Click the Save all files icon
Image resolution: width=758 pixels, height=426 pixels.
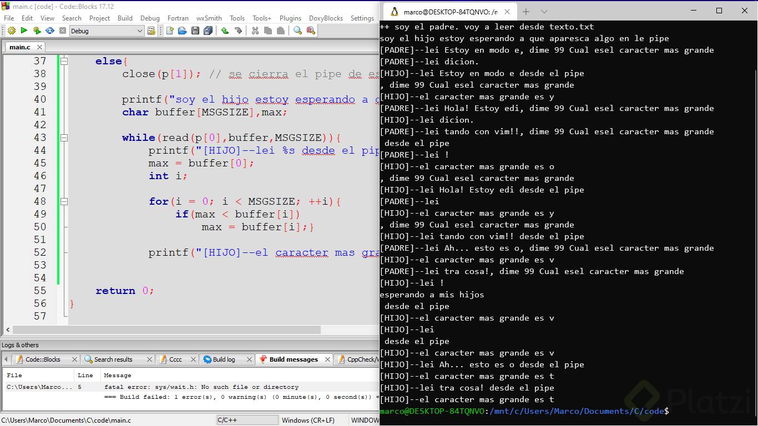(208, 31)
